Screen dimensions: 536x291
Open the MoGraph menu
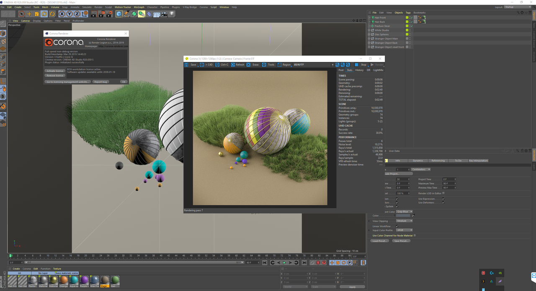[139, 7]
